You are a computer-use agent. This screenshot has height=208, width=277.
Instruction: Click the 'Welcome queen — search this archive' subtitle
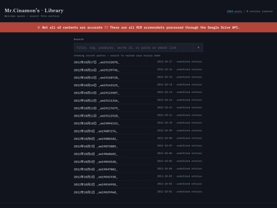click(32, 16)
